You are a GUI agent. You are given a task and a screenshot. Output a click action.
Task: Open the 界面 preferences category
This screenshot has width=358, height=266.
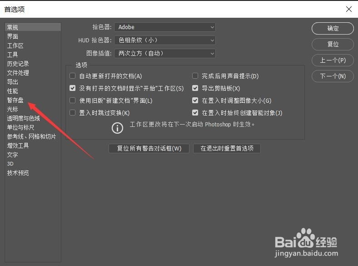[13, 36]
